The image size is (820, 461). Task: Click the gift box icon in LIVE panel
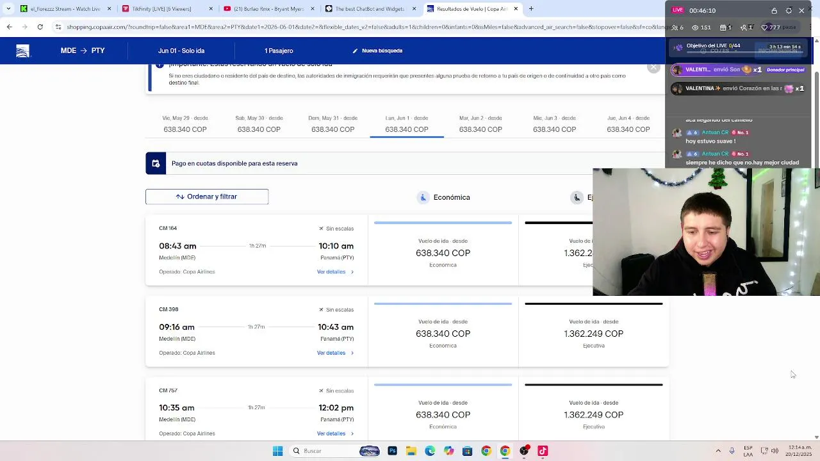click(723, 28)
